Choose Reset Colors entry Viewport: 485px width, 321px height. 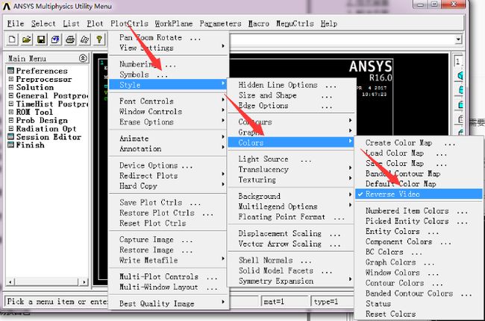coord(419,314)
